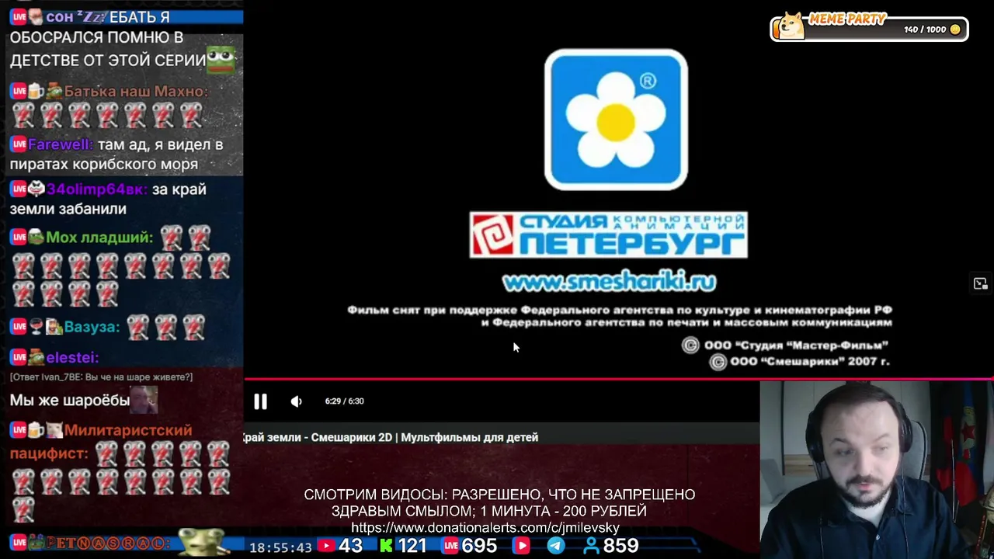Click the YouTube viewer count icon showing 43
Screen dimensions: 994x559
(x=326, y=546)
